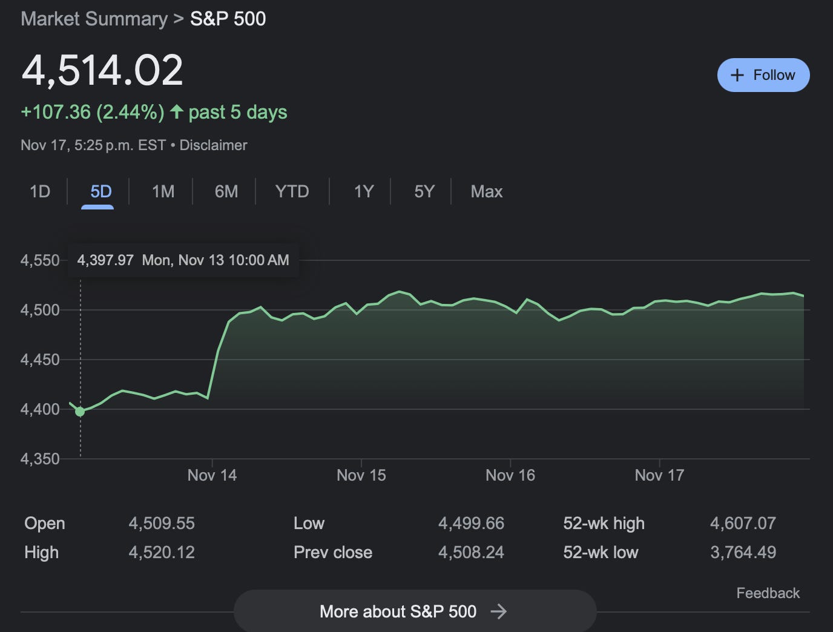Screen dimensions: 833x632
Task: Click the 4,450 y-axis label
Action: coord(40,360)
